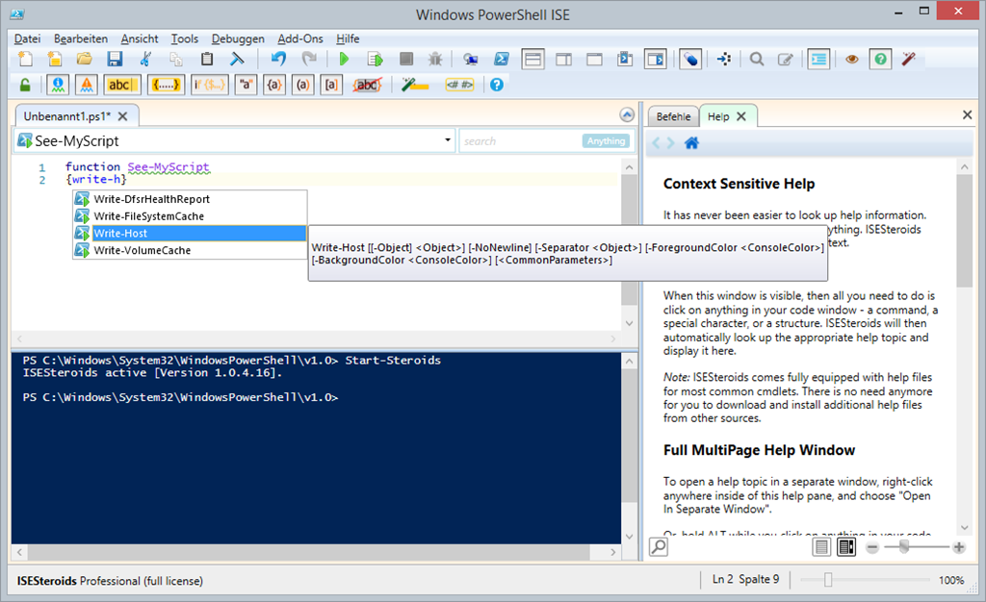Open the Tools menu

[x=185, y=38]
